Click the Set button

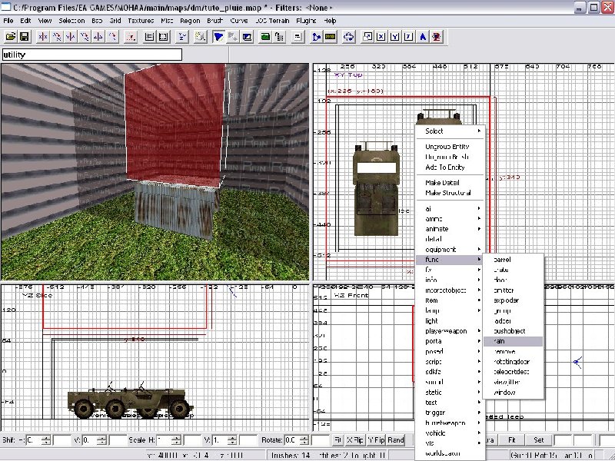[539, 439]
